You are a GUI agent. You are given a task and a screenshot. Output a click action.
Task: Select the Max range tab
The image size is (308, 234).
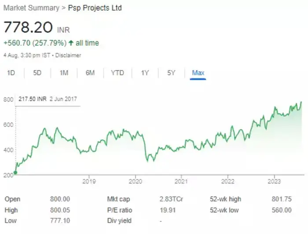click(198, 73)
